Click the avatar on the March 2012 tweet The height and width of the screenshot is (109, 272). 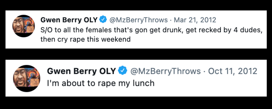[x=24, y=26]
